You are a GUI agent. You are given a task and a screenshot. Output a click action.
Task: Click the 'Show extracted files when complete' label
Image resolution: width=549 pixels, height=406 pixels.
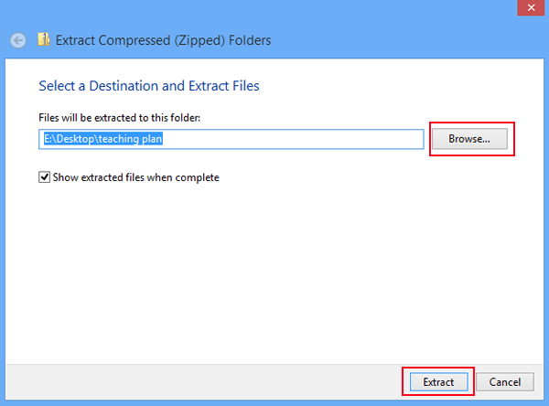point(135,177)
